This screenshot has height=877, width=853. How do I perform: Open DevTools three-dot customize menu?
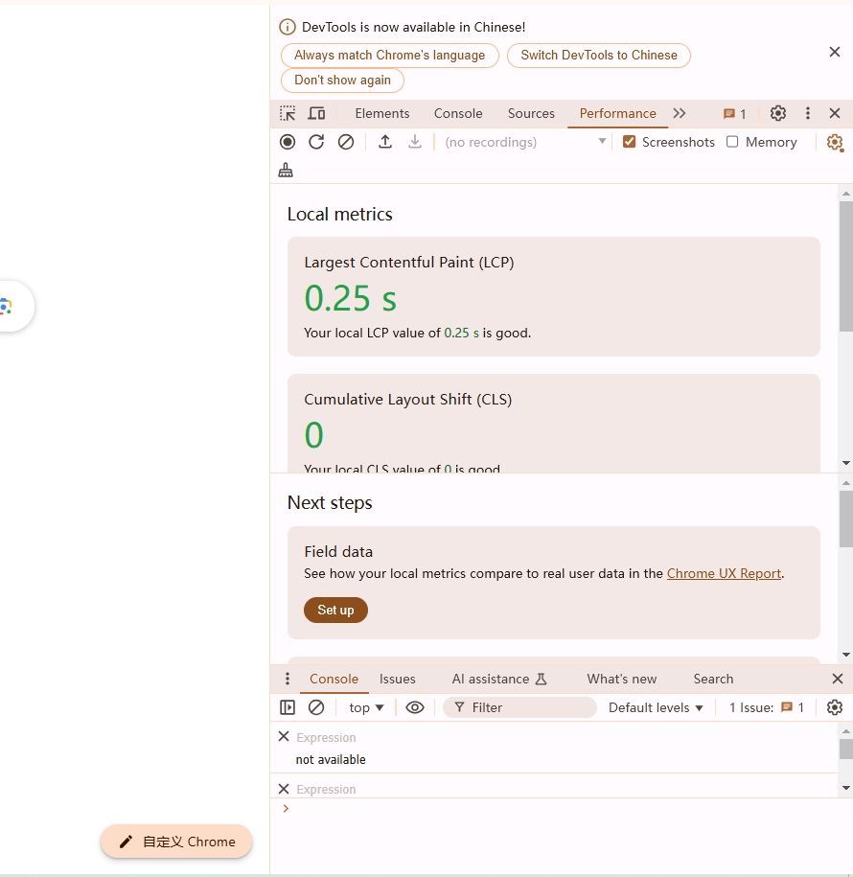(808, 113)
